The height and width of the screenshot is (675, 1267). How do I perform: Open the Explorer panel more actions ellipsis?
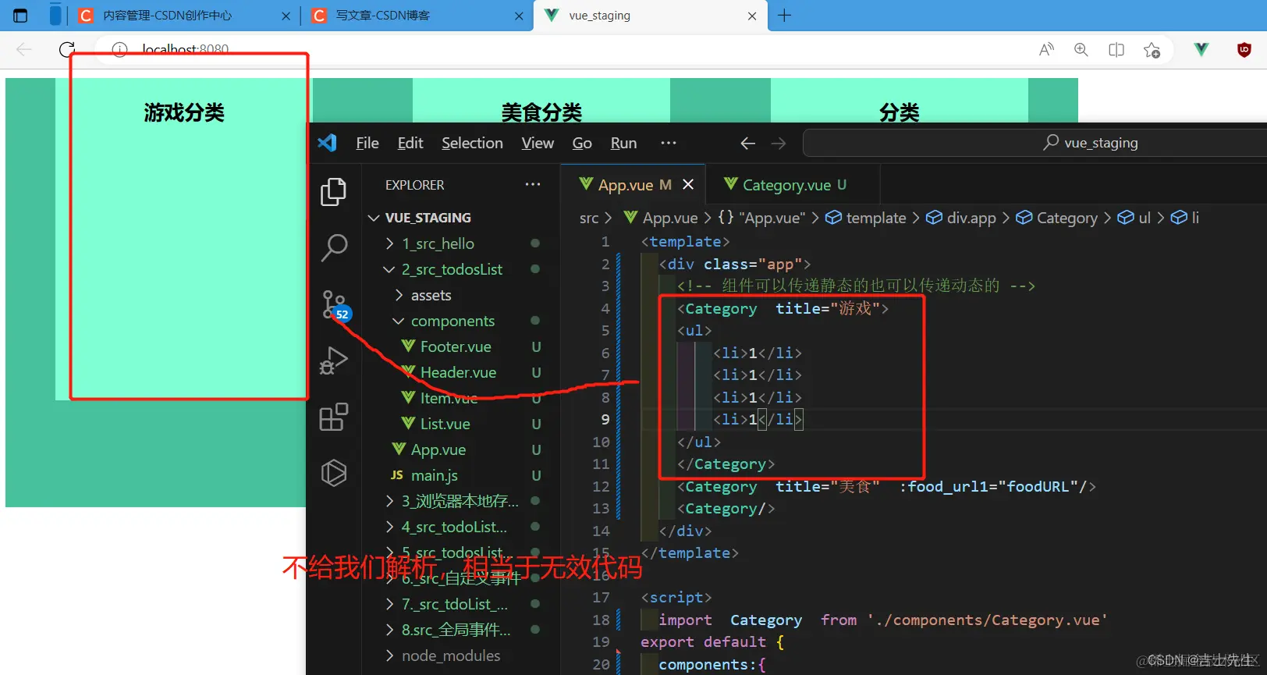533,185
